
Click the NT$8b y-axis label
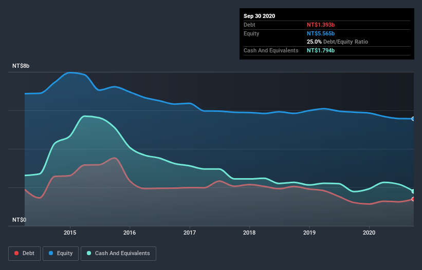tap(21, 66)
